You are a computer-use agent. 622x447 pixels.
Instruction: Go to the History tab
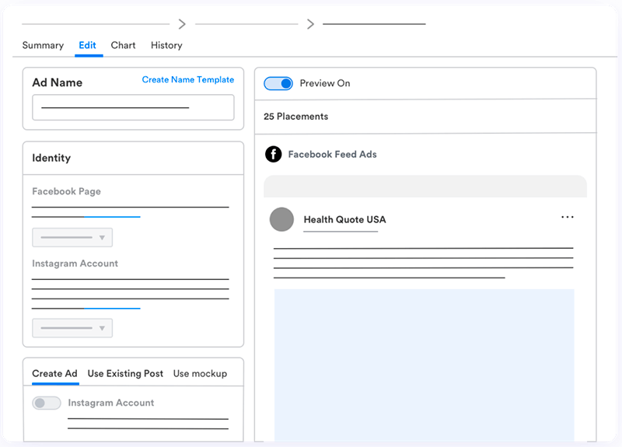166,45
